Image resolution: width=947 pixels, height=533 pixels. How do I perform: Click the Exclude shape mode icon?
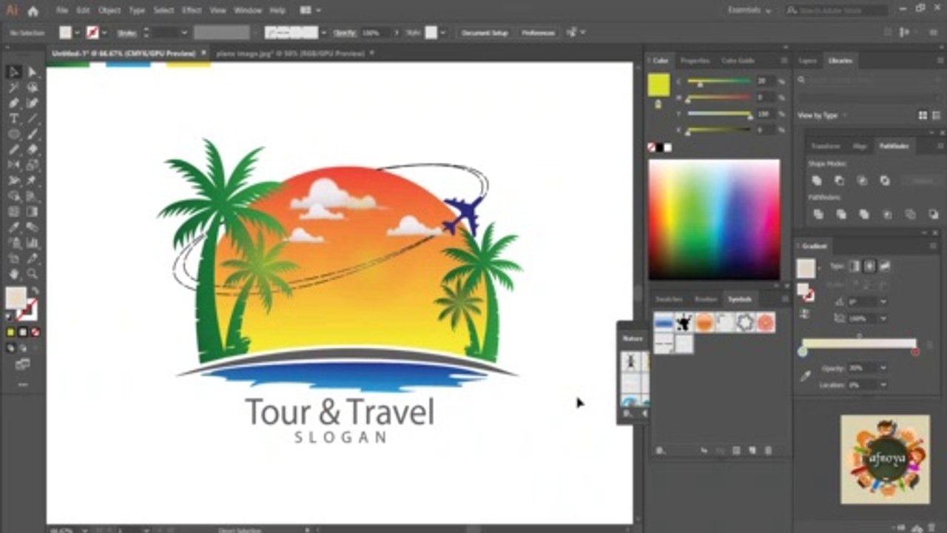point(885,180)
